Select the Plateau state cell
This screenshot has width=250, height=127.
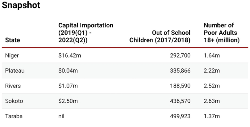[x=15, y=70]
